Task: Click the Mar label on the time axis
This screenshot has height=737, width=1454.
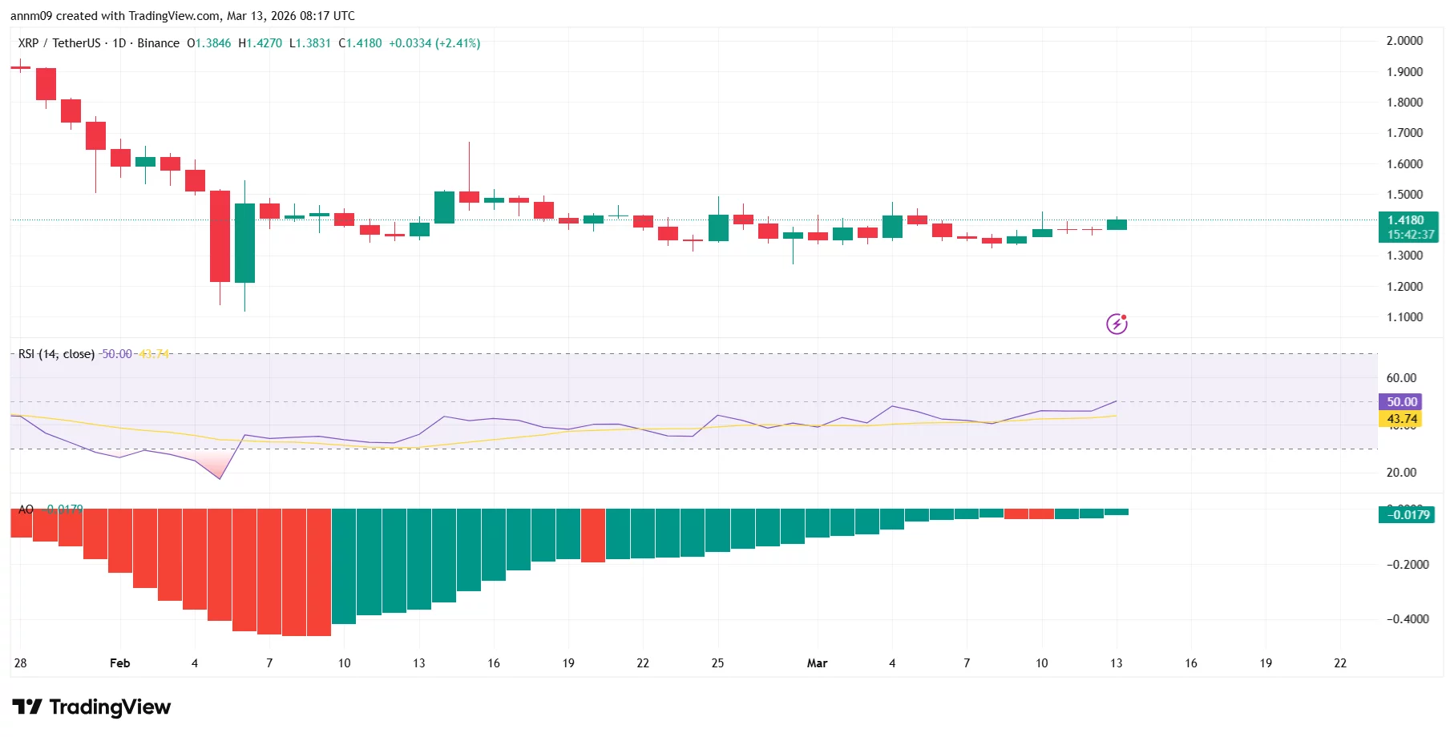Action: tap(817, 663)
